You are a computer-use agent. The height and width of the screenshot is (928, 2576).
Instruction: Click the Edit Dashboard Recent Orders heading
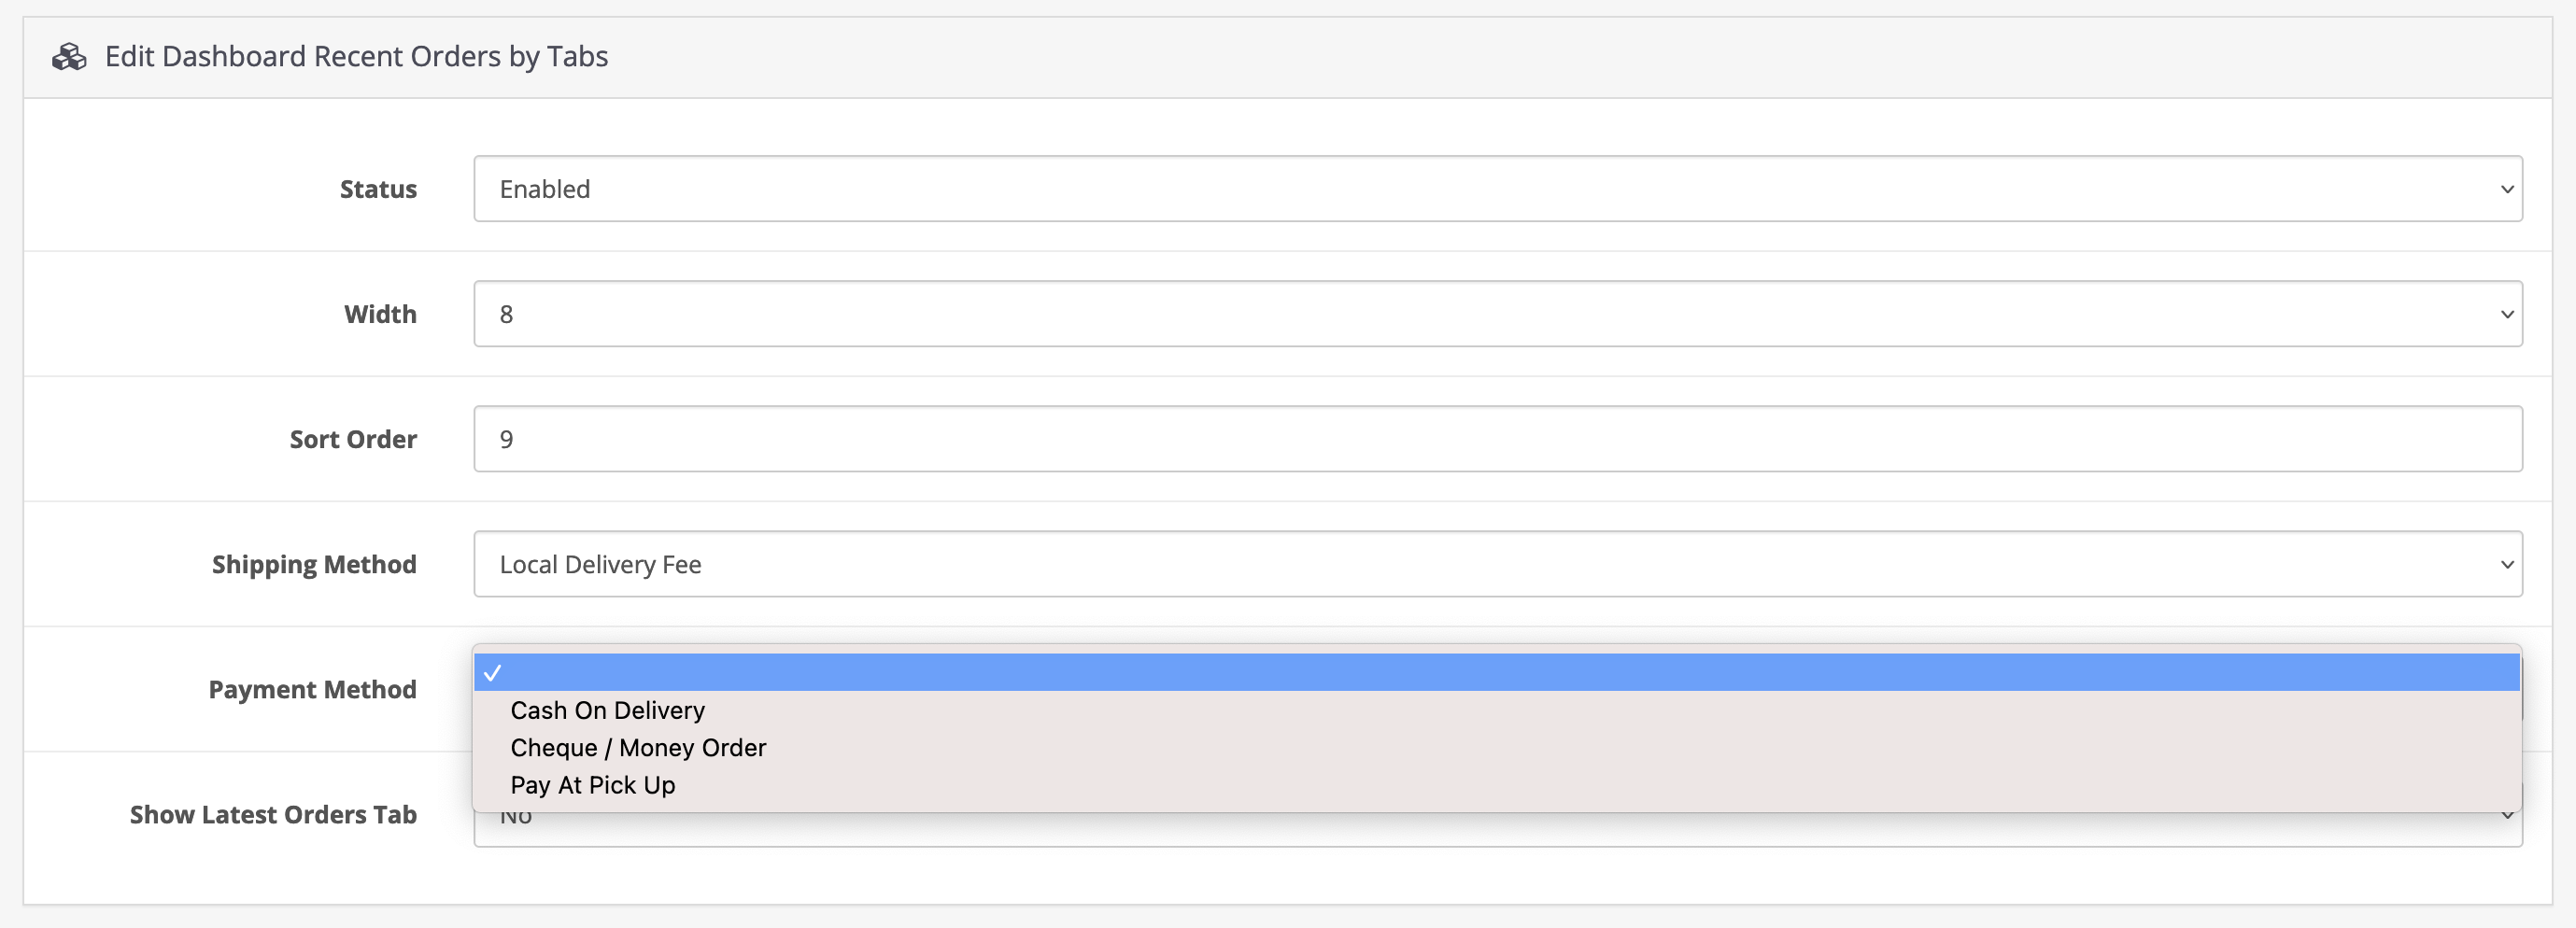pos(356,57)
